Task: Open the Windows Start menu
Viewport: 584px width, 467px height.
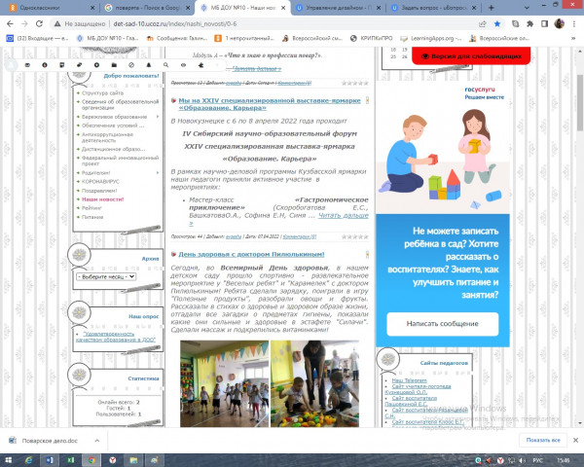Action: click(x=9, y=460)
